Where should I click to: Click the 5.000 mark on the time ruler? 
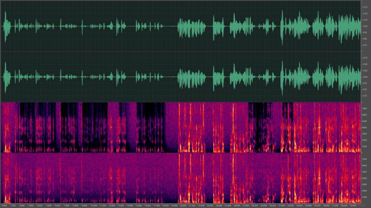click(49, 206)
